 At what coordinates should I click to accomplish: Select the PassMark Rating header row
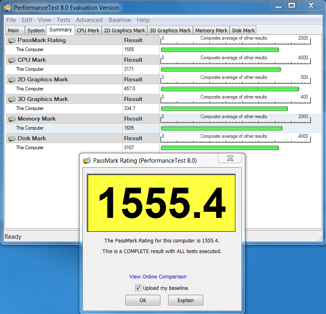click(x=83, y=40)
